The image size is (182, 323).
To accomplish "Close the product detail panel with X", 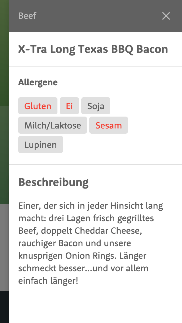I will (x=166, y=16).
